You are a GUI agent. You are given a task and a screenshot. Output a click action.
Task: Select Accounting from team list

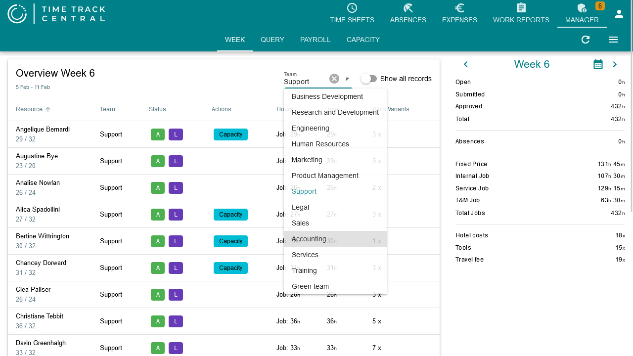click(x=309, y=239)
